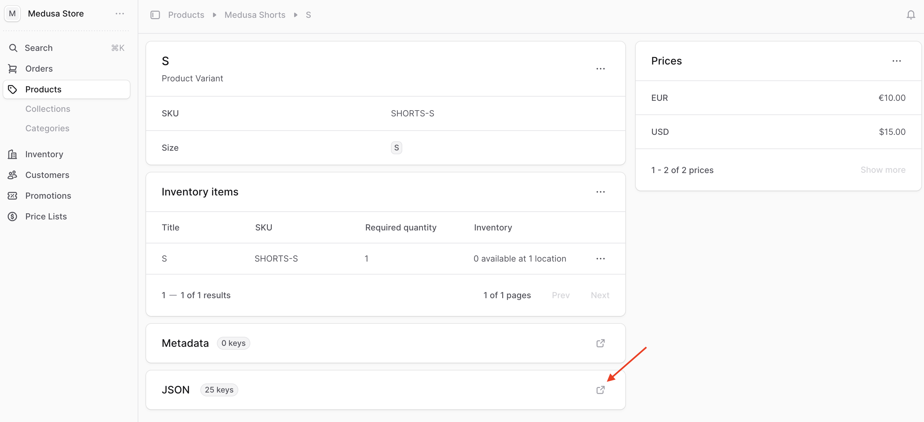Open the SHORTS-S inventory row actions menu
924x422 pixels.
tap(600, 259)
